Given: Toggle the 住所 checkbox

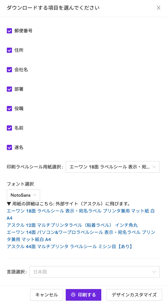Looking at the screenshot, I should pos(9,50).
